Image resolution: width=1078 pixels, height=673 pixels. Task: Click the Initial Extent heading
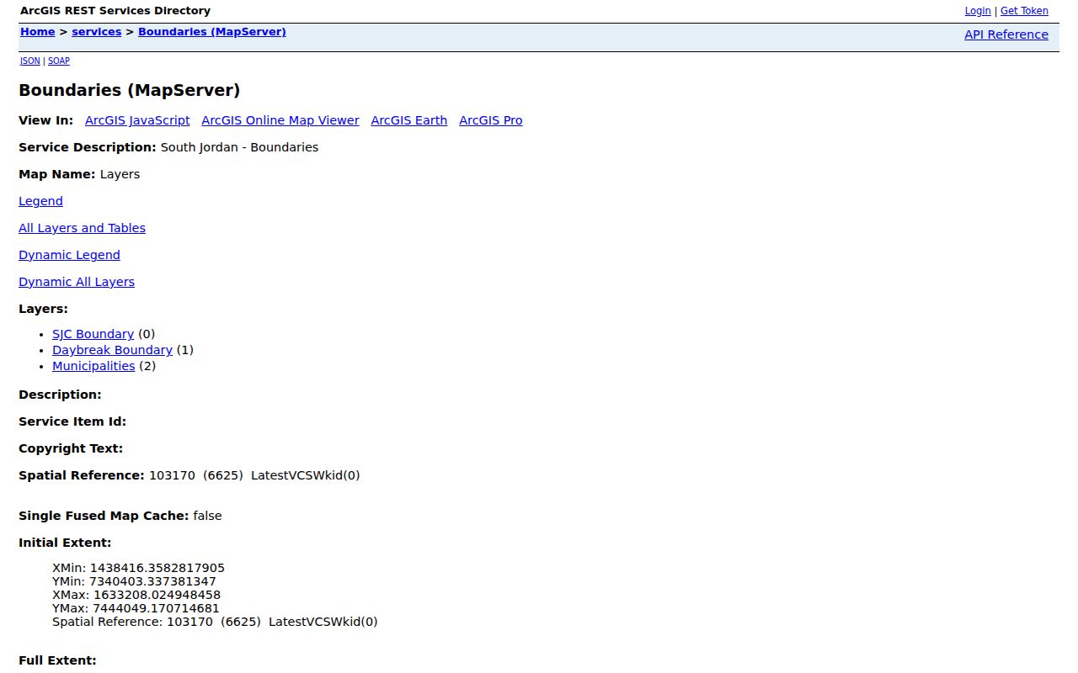(65, 543)
